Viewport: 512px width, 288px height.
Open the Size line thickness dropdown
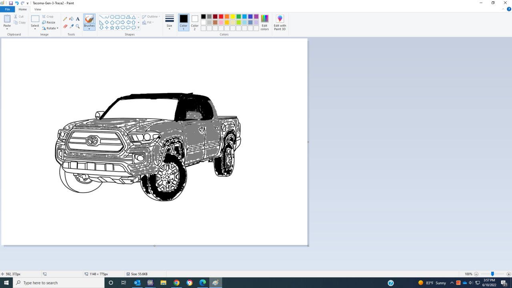(x=170, y=22)
